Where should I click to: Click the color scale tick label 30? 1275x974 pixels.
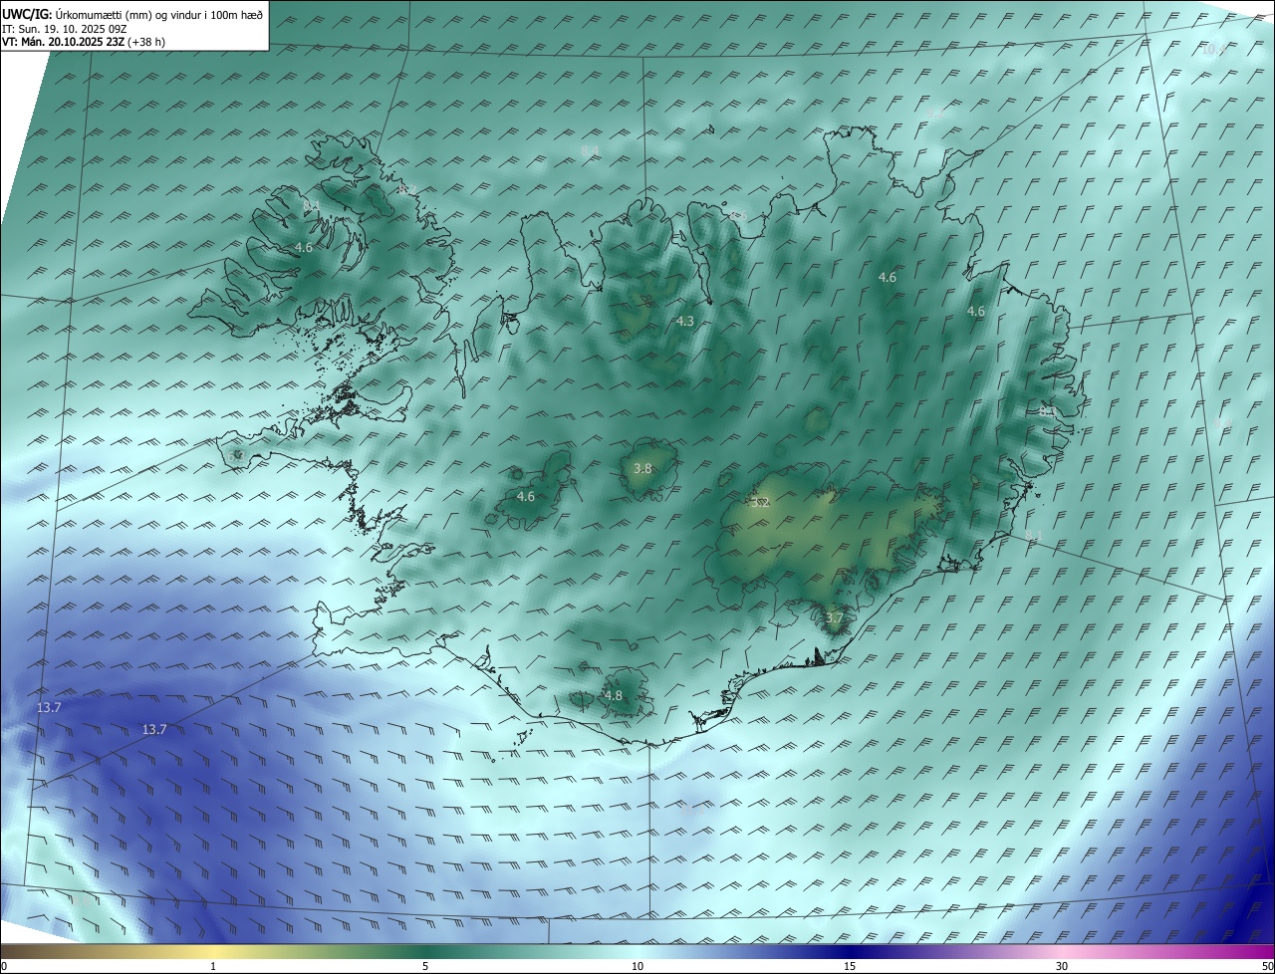tap(1062, 966)
